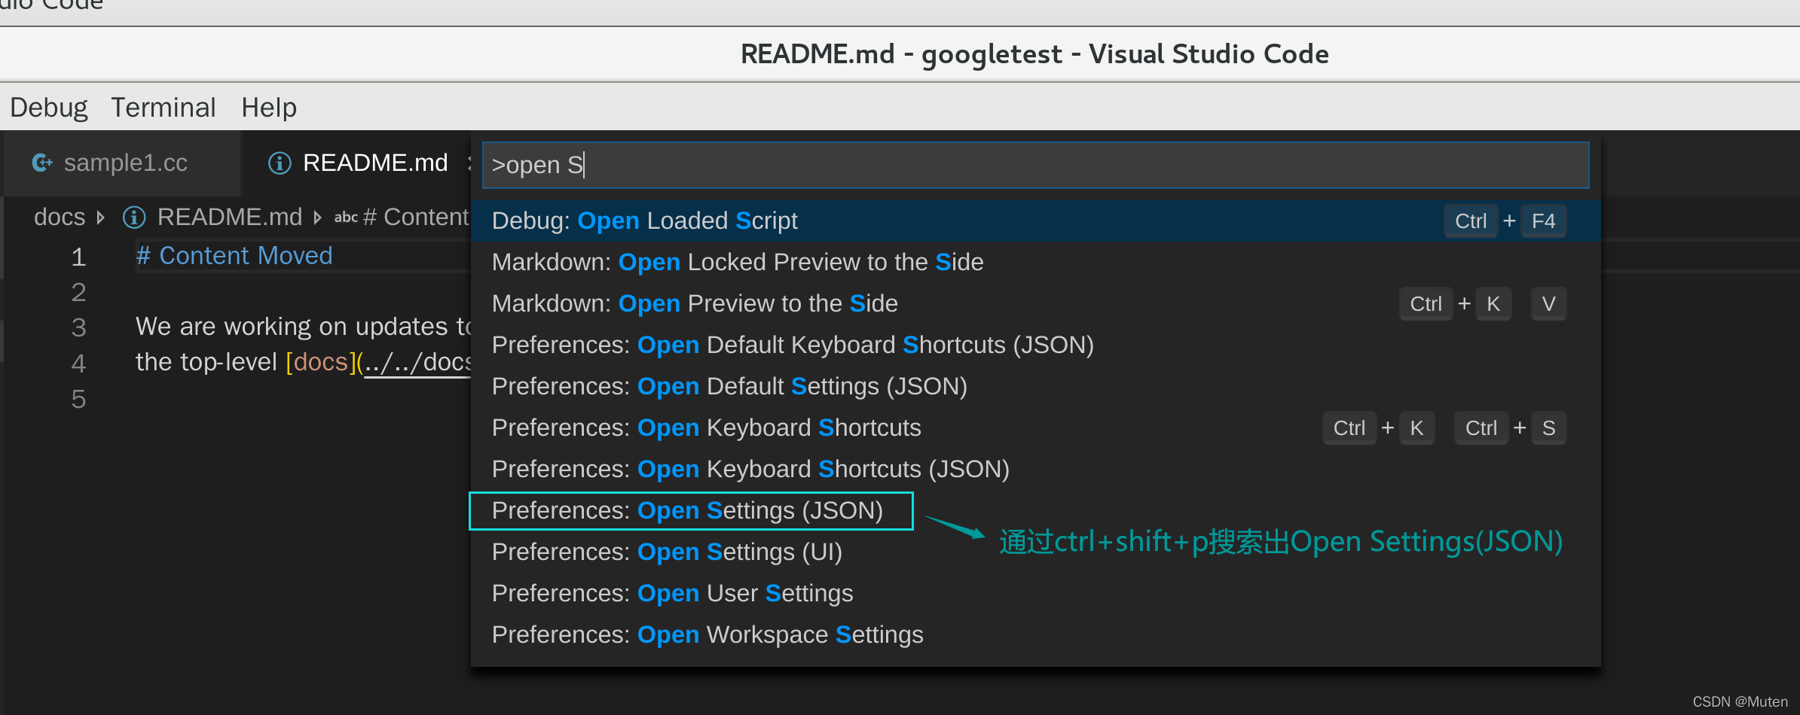Viewport: 1800px width, 715px height.
Task: Click the abc symbol icon in breadcrumb
Action: coord(346,218)
